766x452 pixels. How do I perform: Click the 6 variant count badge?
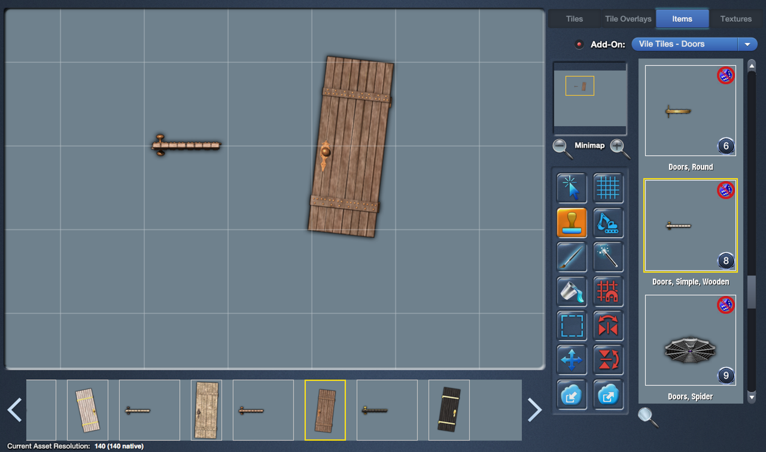point(725,146)
